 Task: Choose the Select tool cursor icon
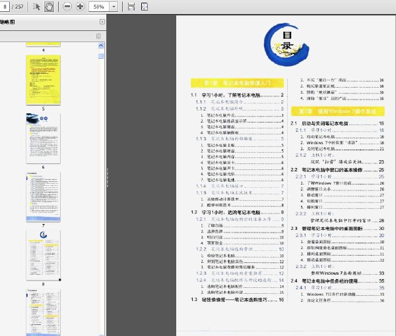(x=36, y=7)
